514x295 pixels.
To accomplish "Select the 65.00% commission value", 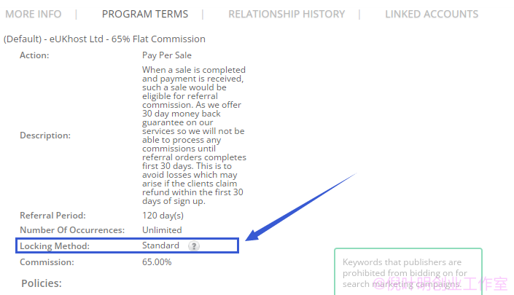I will click(x=157, y=262).
